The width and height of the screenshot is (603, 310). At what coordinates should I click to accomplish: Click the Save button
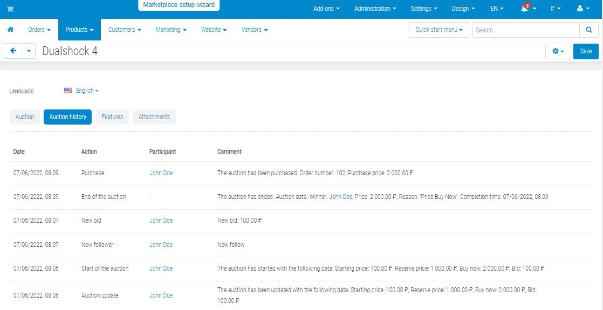point(586,51)
